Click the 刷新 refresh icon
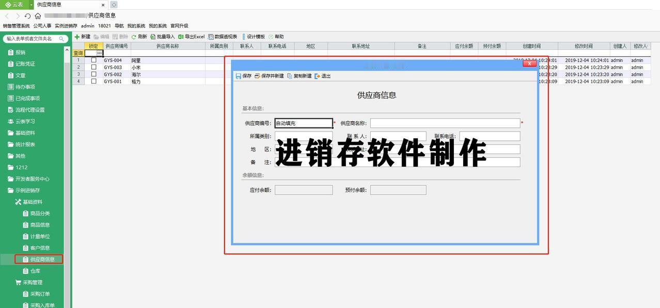 pyautogui.click(x=134, y=37)
